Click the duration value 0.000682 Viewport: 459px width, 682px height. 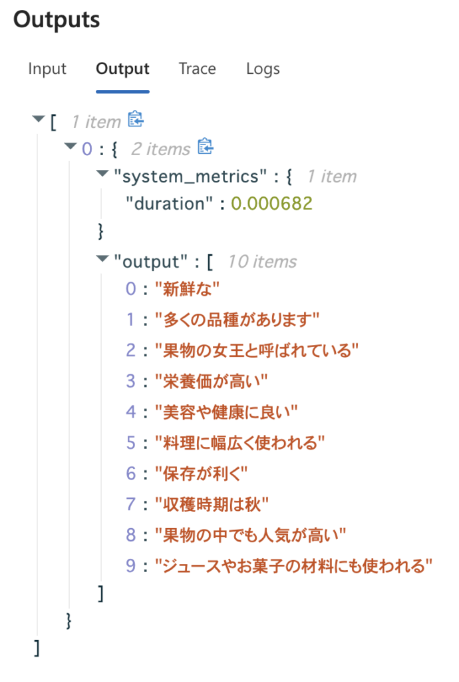[271, 204]
